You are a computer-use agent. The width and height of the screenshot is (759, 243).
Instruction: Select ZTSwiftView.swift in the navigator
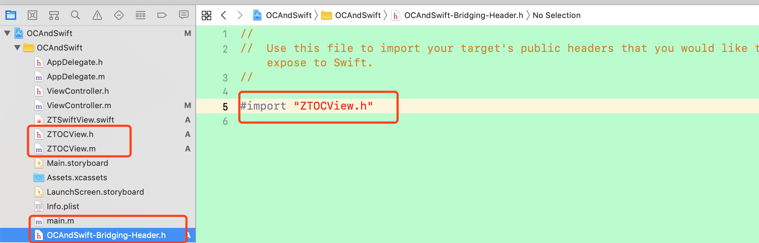[80, 120]
